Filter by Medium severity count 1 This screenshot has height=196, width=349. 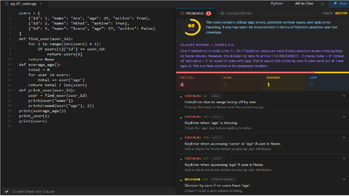(x=284, y=82)
